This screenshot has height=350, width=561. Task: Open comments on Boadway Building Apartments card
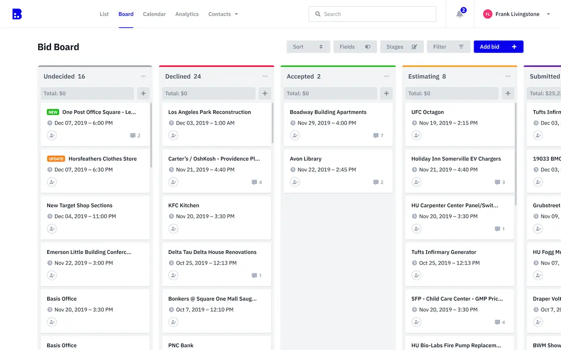pyautogui.click(x=378, y=136)
